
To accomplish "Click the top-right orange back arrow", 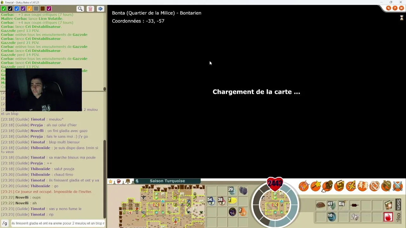I will click(x=388, y=8).
